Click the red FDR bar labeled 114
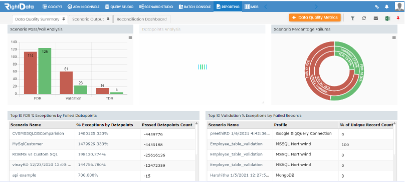Image resolution: width=405 pixels, height=182 pixels. [x=31, y=73]
